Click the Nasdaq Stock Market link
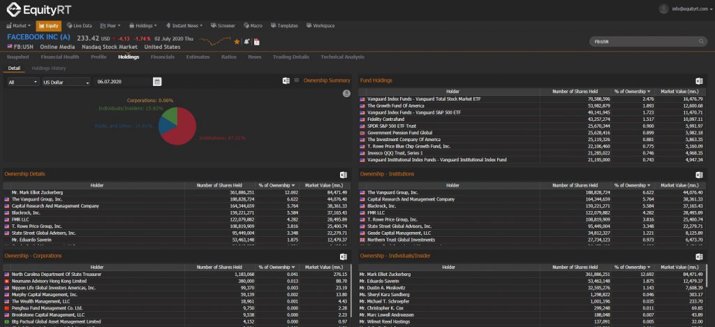The width and height of the screenshot is (715, 327). 110,47
